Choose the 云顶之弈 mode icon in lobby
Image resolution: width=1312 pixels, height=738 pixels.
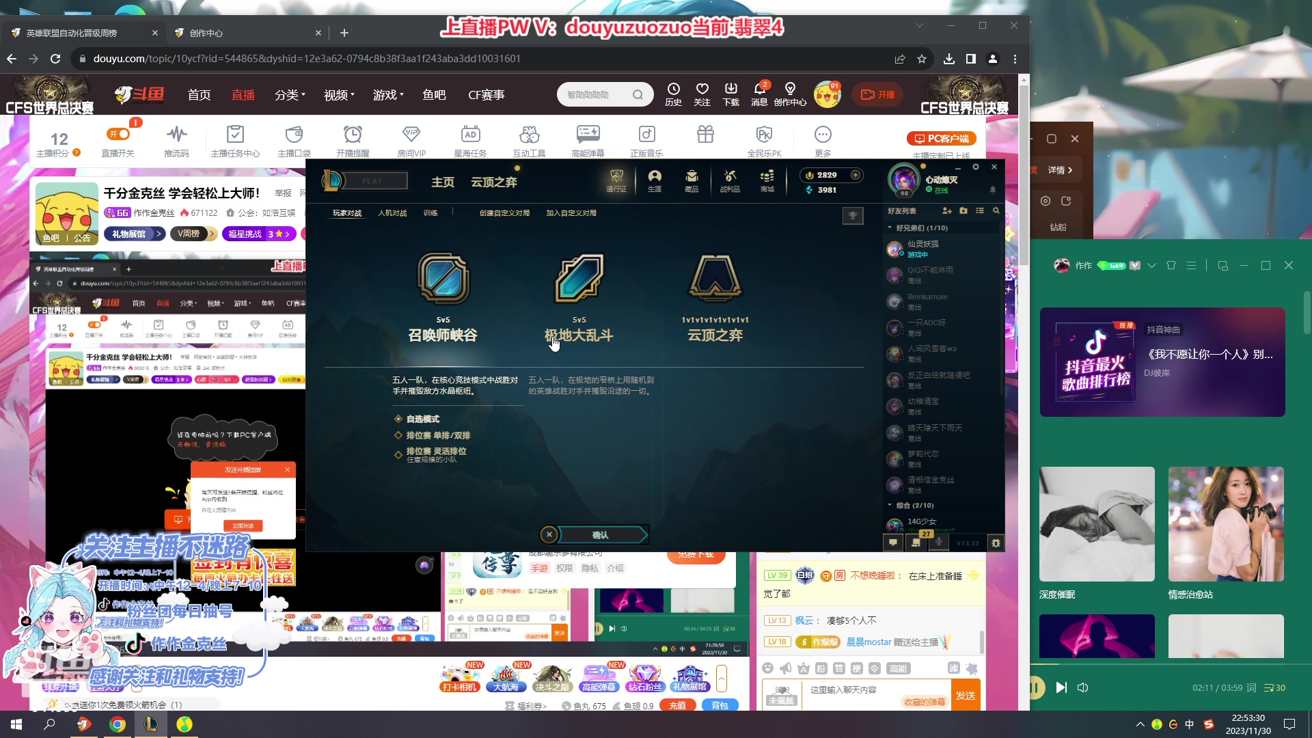tap(715, 278)
